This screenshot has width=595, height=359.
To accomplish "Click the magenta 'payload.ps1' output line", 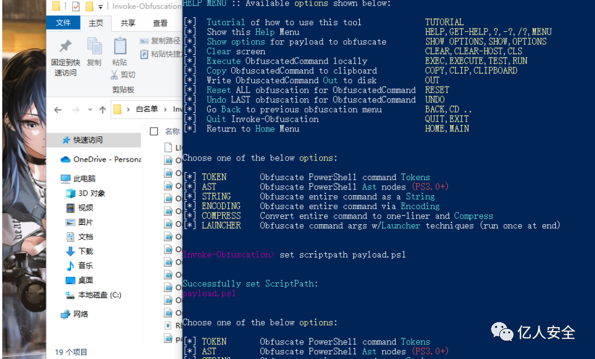I will 209,294.
